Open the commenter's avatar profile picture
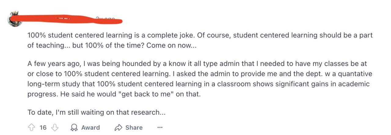The image size is (391, 135). click(x=15, y=19)
